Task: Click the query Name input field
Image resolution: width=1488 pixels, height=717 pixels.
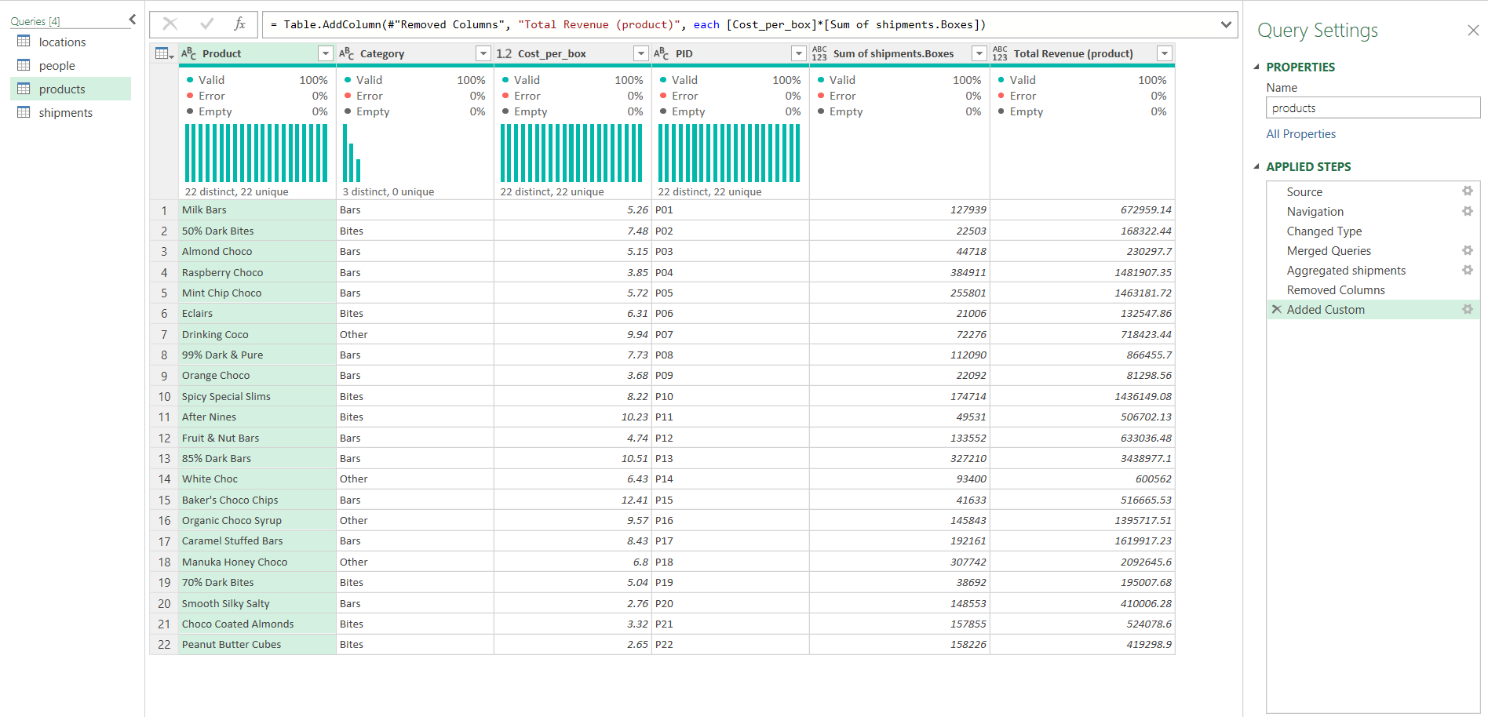Action: (x=1372, y=108)
